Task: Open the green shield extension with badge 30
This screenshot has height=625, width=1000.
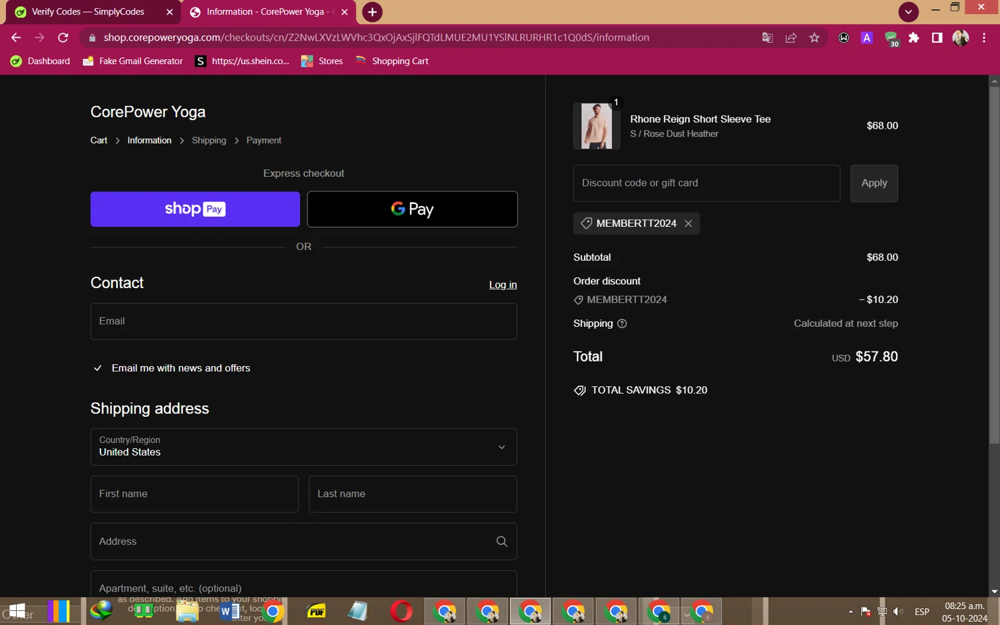Action: tap(891, 39)
